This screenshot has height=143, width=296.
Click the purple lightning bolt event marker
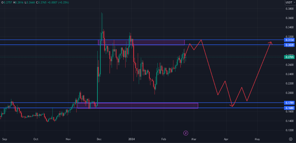(x=186, y=133)
